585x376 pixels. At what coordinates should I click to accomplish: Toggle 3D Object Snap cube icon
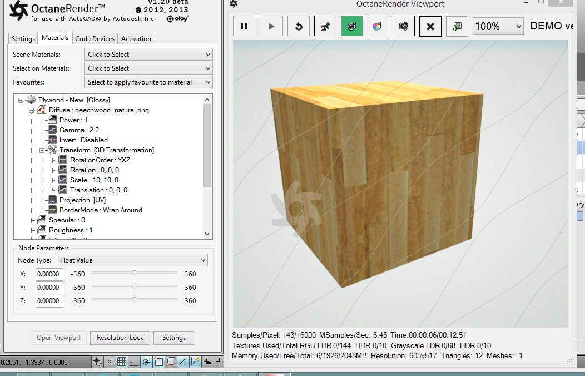[171, 362]
